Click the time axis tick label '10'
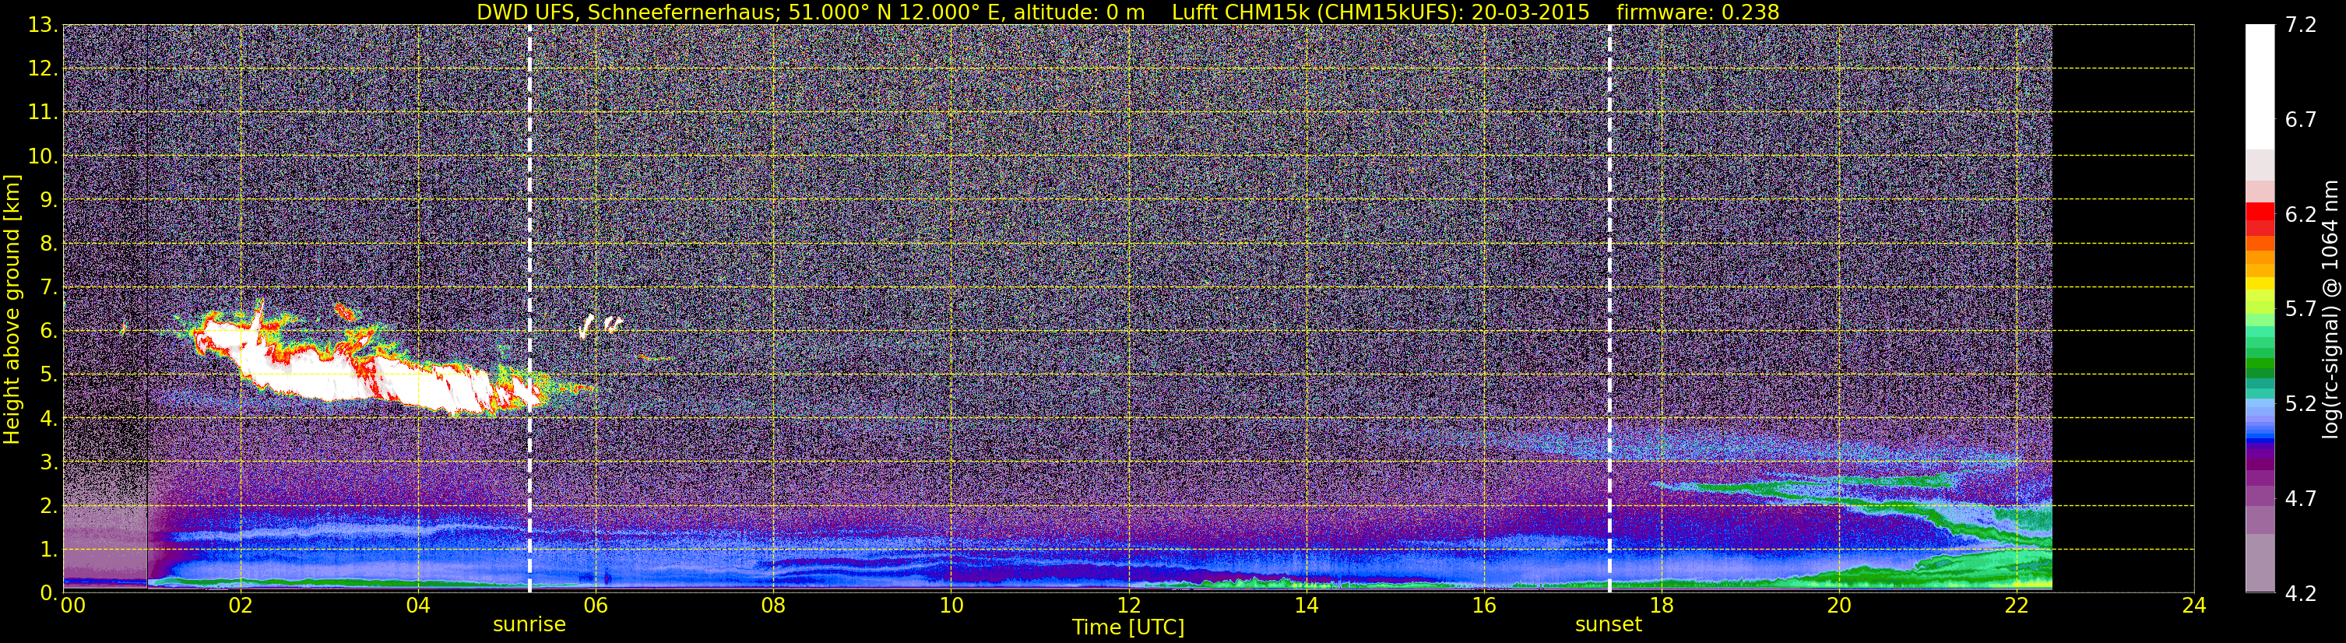Screen dimensions: 2346x643 951,606
